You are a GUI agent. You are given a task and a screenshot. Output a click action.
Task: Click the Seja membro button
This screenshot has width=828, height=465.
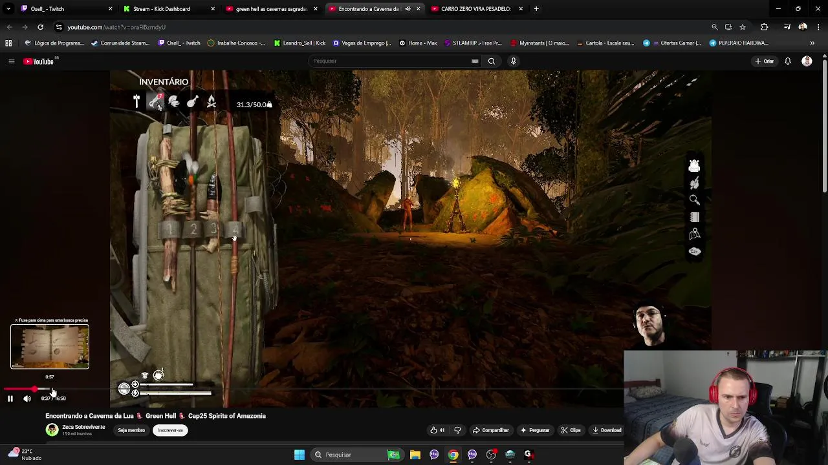131,430
